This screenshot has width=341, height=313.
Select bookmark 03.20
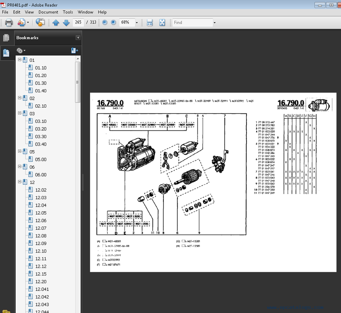click(x=41, y=129)
